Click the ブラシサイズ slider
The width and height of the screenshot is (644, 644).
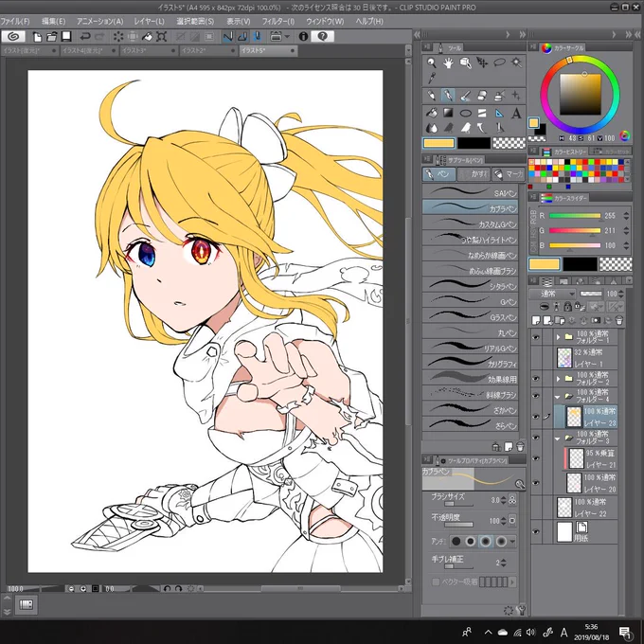458,504
